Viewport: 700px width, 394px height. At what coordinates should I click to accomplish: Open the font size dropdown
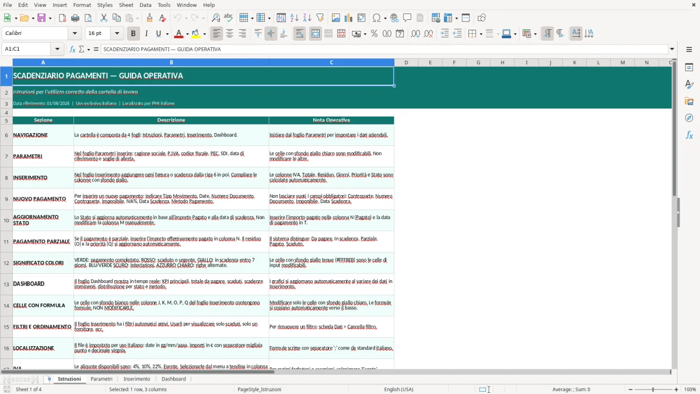coord(117,34)
